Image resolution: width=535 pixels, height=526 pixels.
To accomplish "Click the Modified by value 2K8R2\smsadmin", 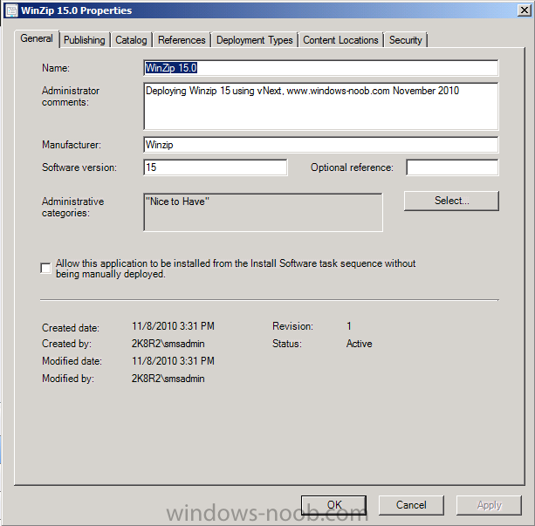I will coord(168,379).
